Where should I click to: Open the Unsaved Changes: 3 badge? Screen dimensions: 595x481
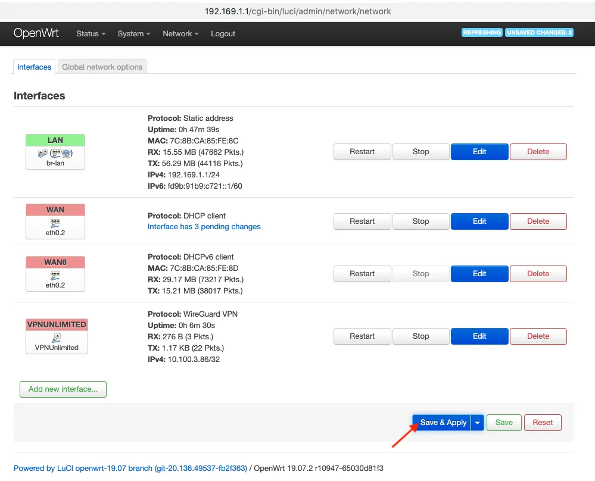(x=539, y=33)
